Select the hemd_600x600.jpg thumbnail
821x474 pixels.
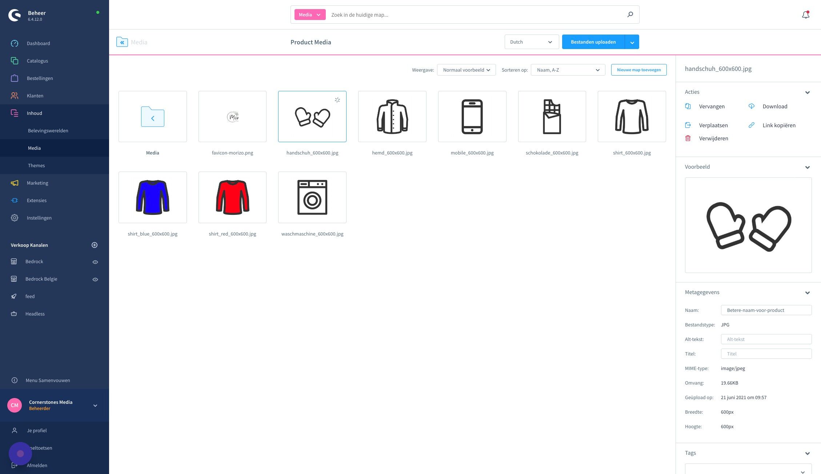(392, 116)
